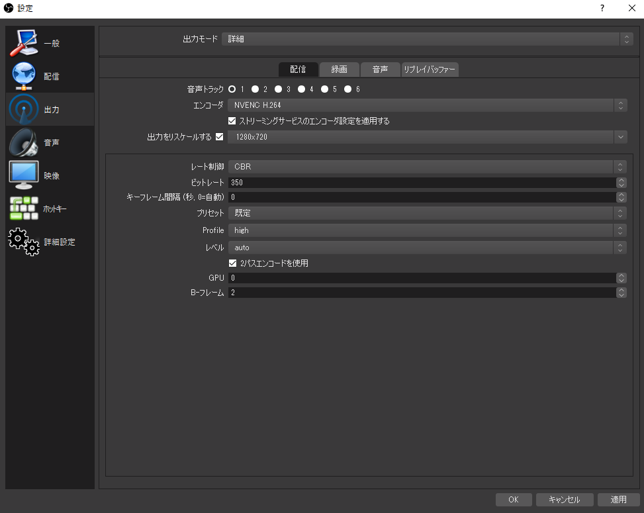The image size is (644, 513).
Task: Click the ビットレート spinner arrows
Action: [x=621, y=183]
